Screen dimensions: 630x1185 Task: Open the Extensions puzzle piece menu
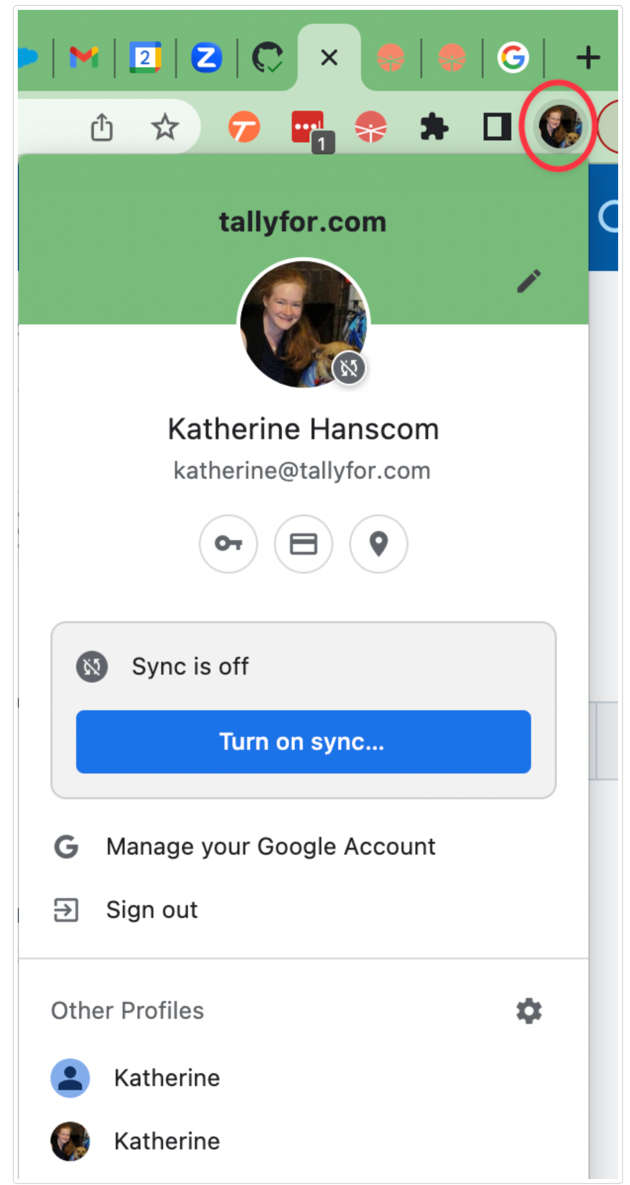tap(434, 127)
